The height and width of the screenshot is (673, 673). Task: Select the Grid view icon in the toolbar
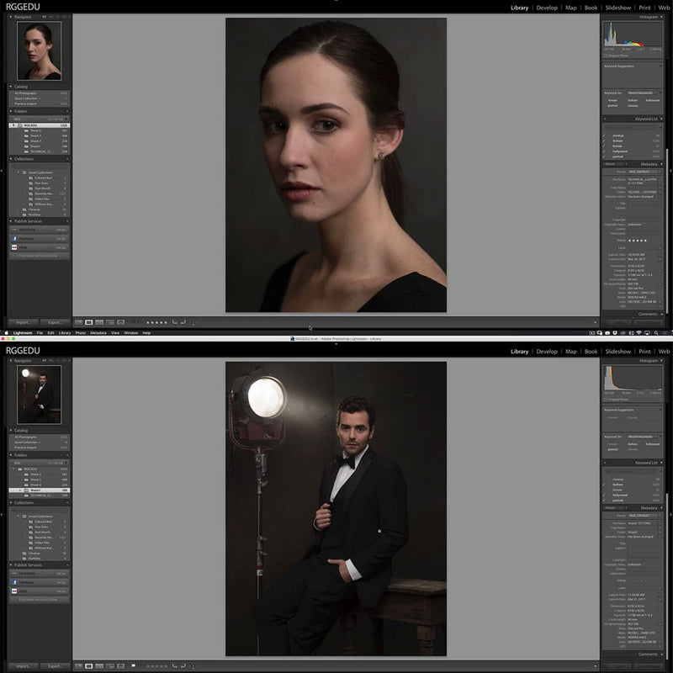[77, 322]
